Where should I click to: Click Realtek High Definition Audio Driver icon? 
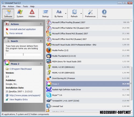pos(49,89)
